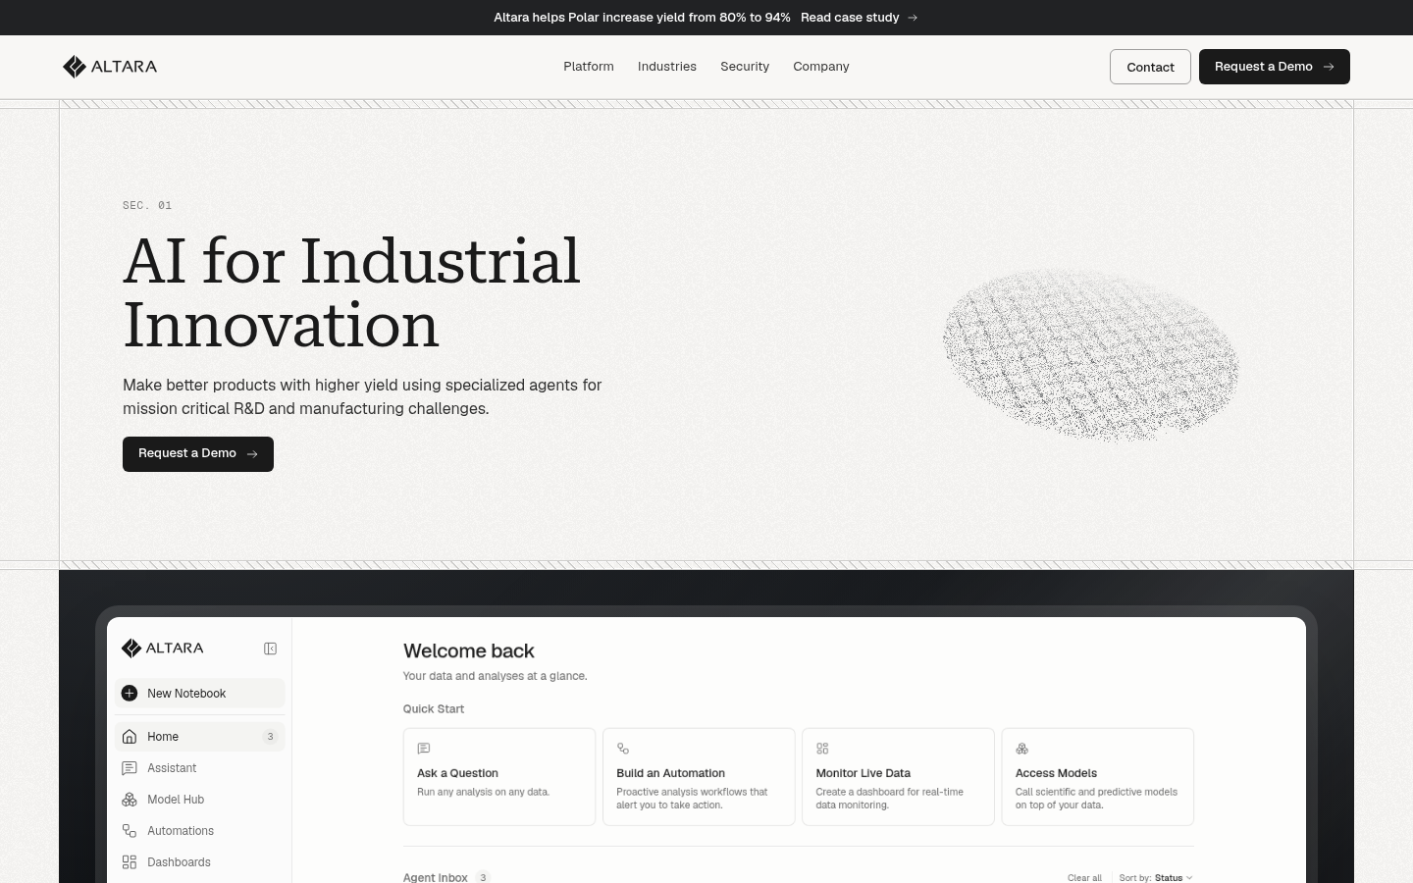Click Clear all in Agent Inbox
Image resolution: width=1413 pixels, height=883 pixels.
coord(1084,878)
